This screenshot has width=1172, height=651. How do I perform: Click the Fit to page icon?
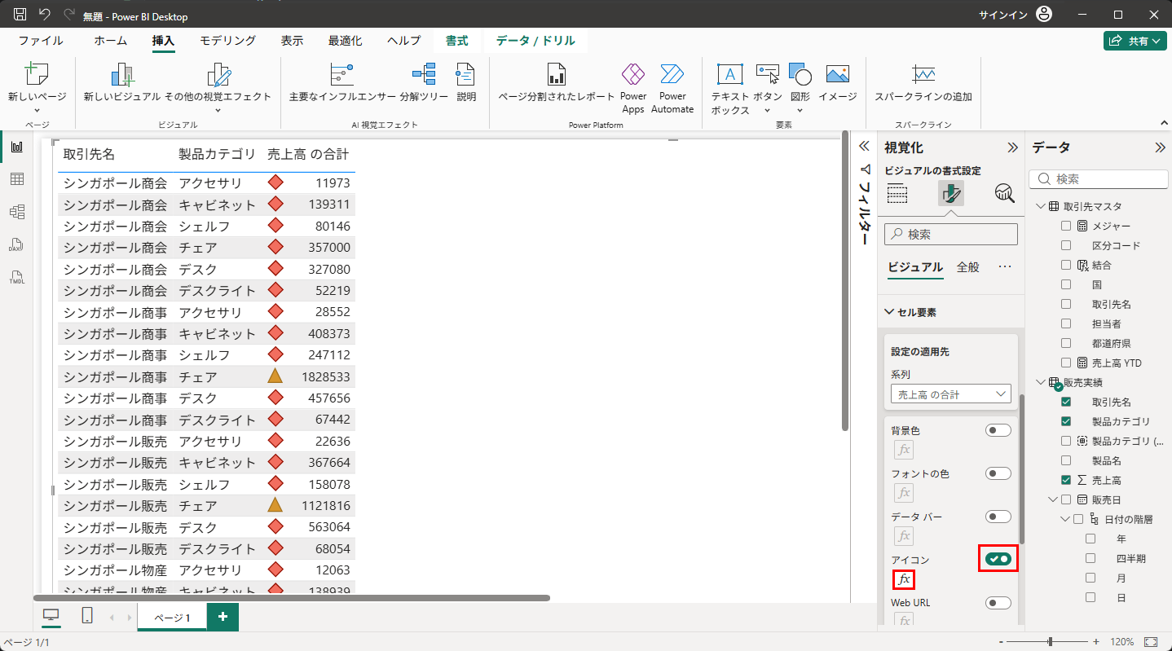tap(1152, 642)
